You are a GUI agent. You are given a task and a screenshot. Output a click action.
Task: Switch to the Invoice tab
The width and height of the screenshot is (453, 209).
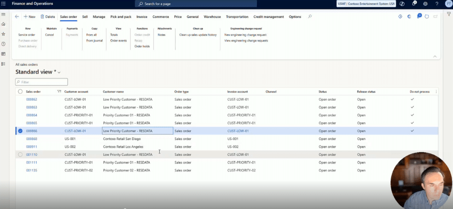142,17
